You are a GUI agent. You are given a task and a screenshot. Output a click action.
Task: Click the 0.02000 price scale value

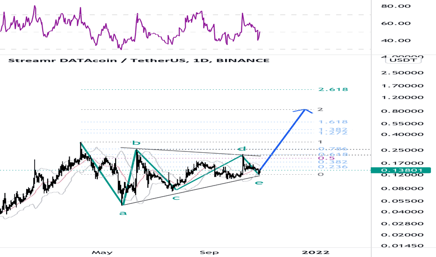pyautogui.click(x=402, y=235)
